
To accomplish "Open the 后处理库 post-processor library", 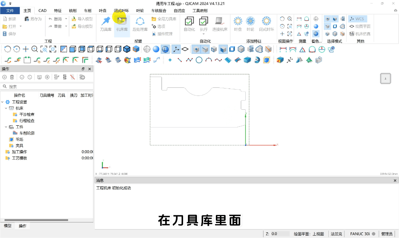I will (140, 23).
